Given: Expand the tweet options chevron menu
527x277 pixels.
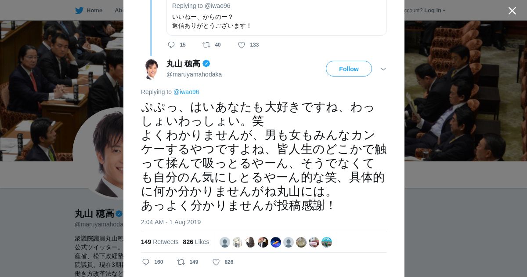Looking at the screenshot, I should coord(383,69).
